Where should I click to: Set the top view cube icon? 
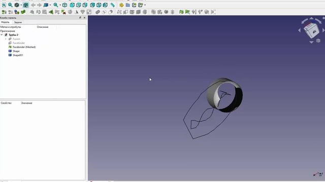[78, 5]
